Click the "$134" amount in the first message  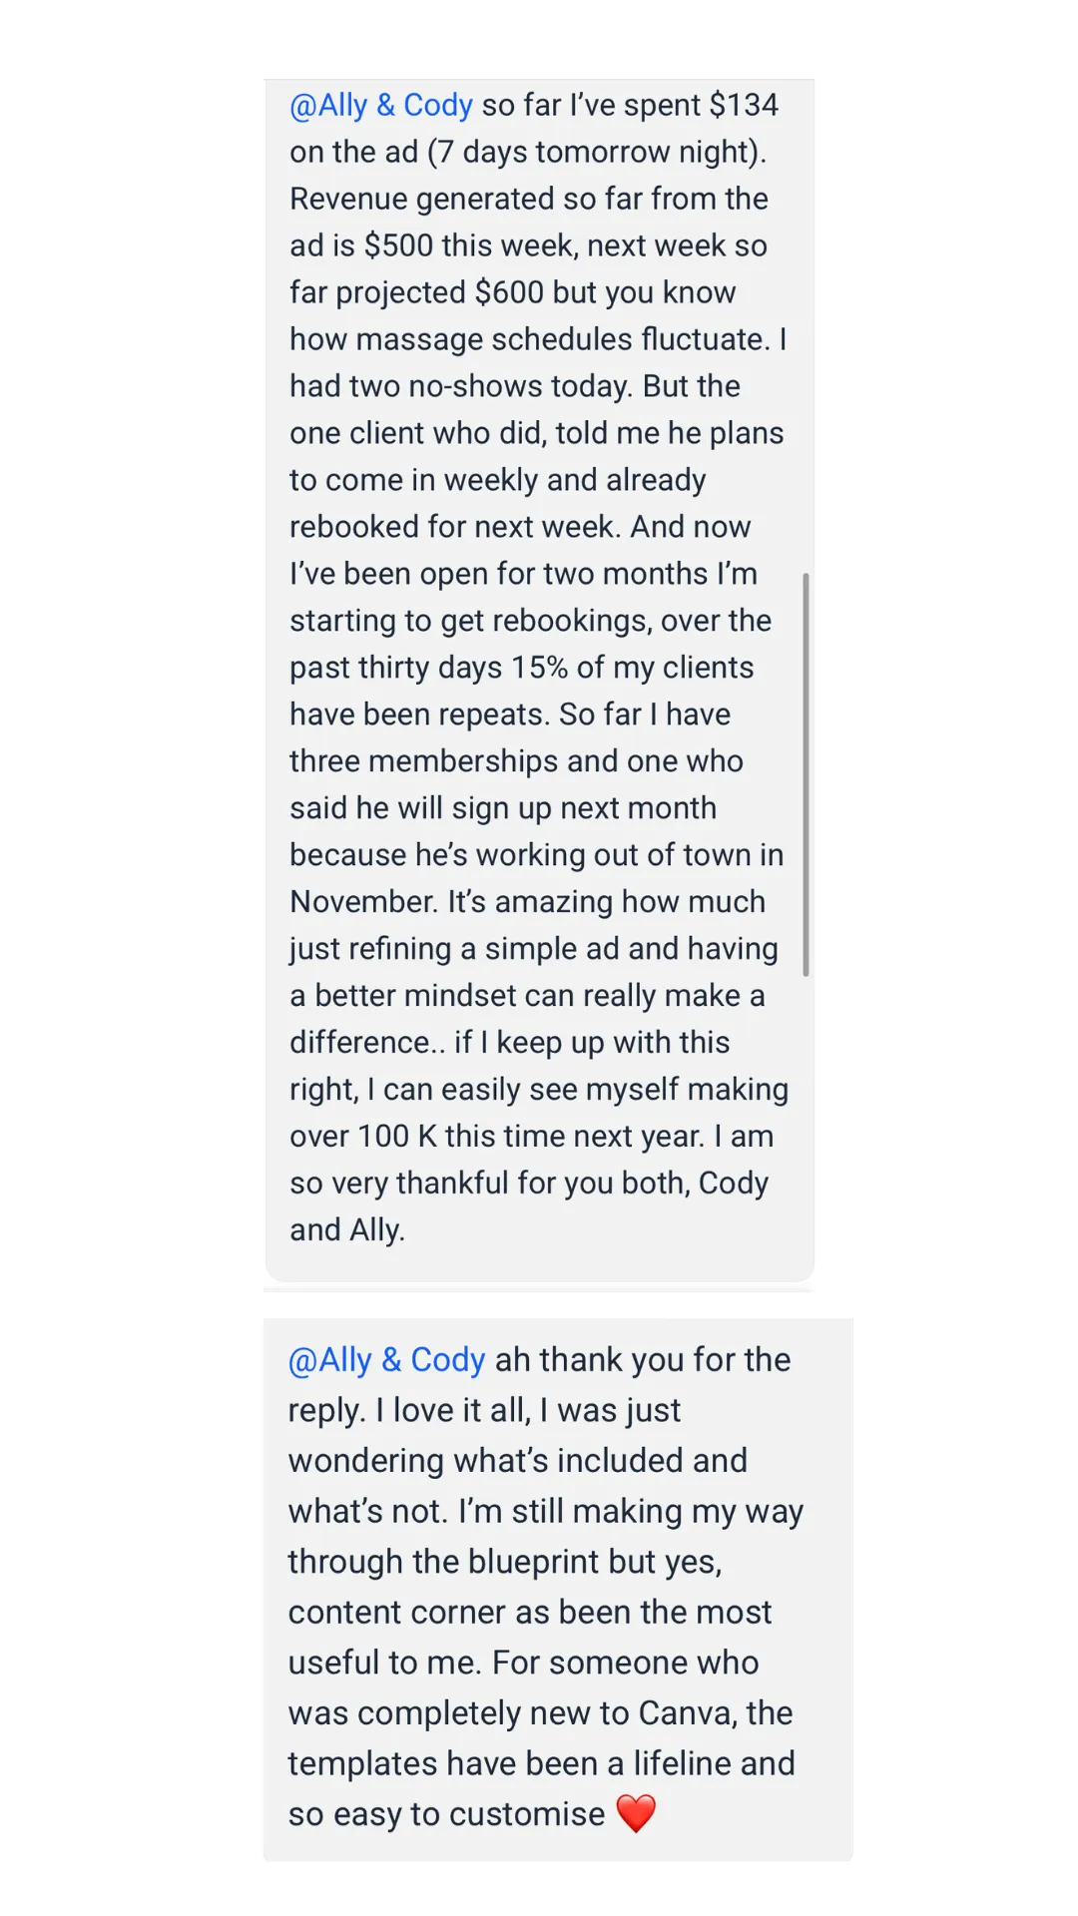[x=744, y=105]
